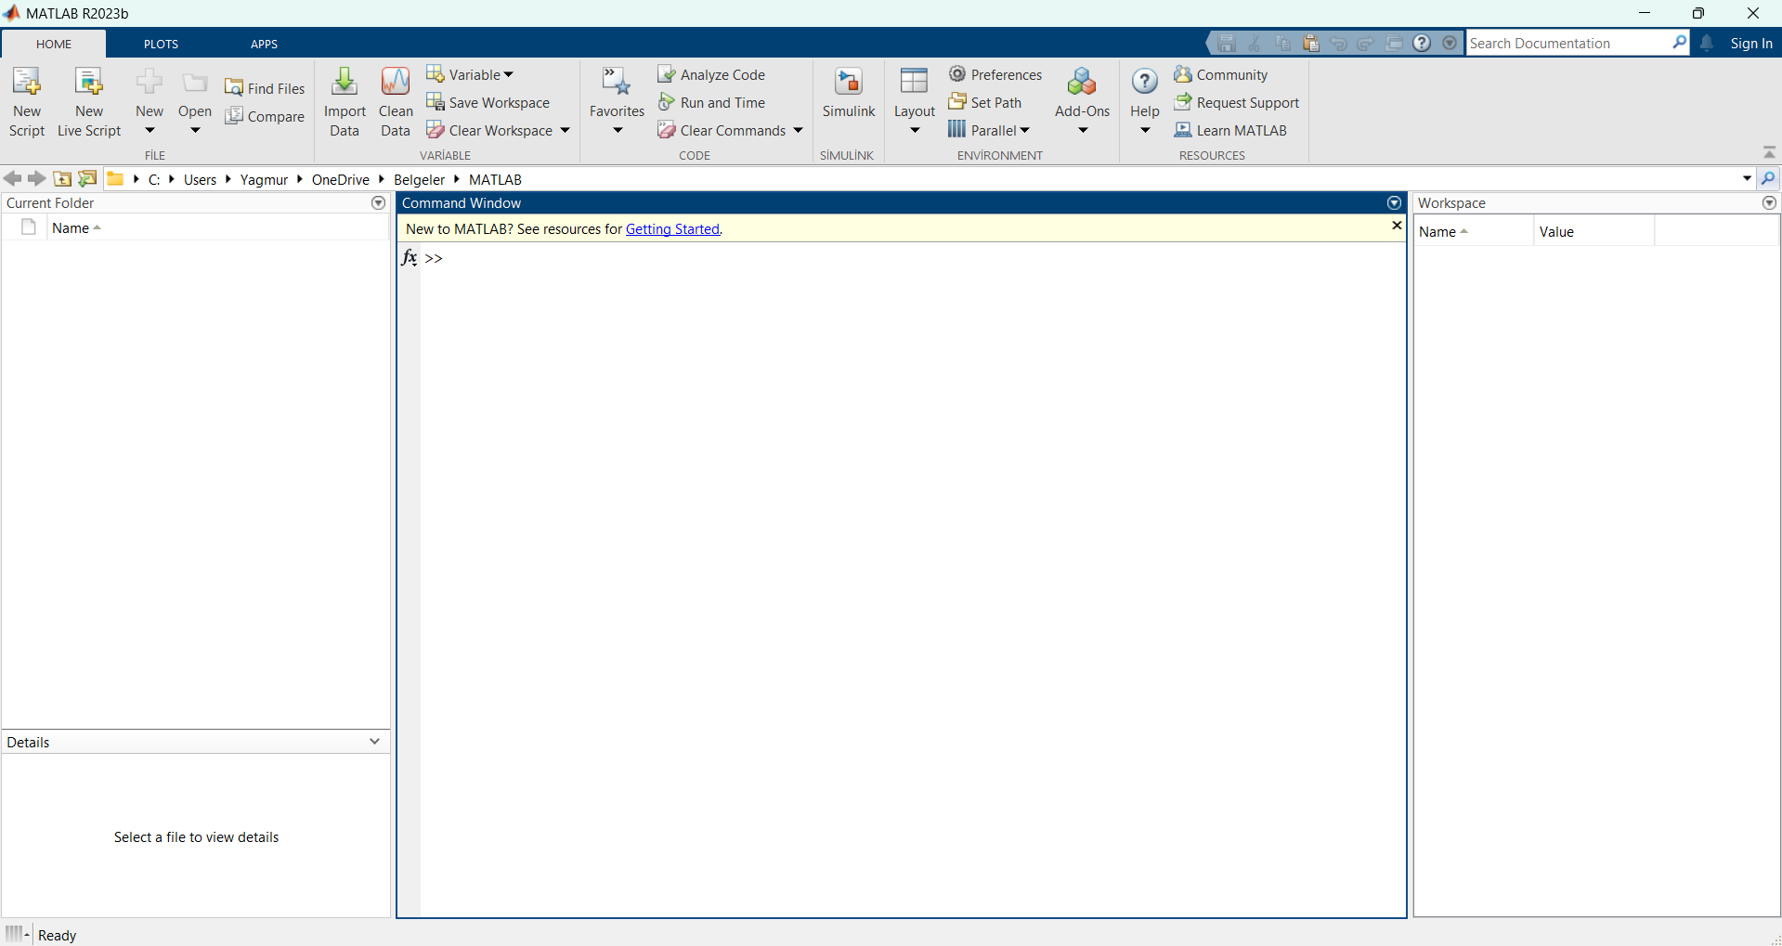Switch to the HOME tab
Screen dimensions: 1782x946
tap(54, 44)
